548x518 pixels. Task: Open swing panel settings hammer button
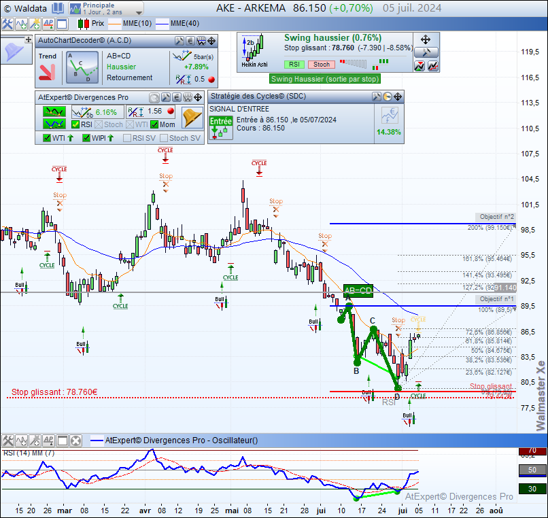click(x=426, y=53)
